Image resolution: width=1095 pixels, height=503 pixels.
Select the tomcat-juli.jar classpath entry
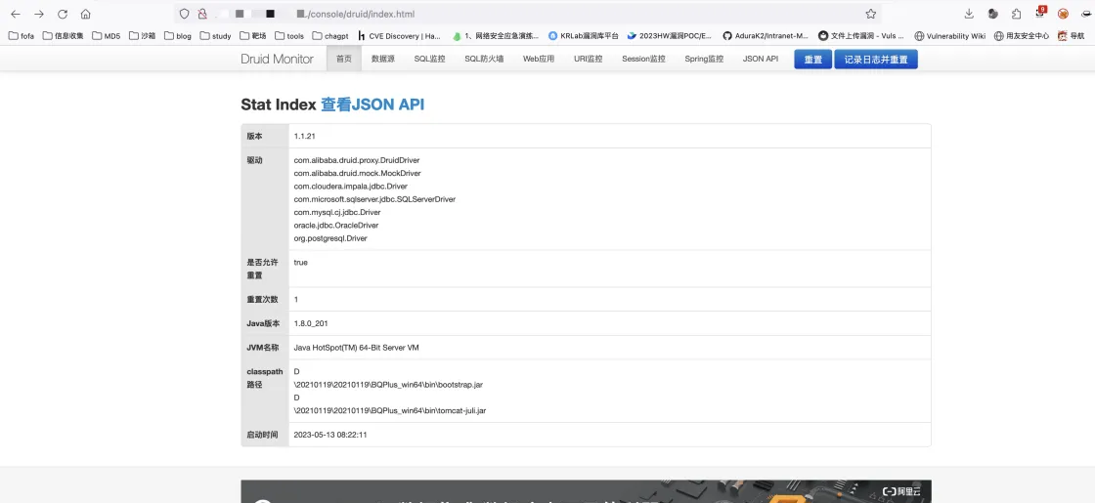pyautogui.click(x=390, y=411)
